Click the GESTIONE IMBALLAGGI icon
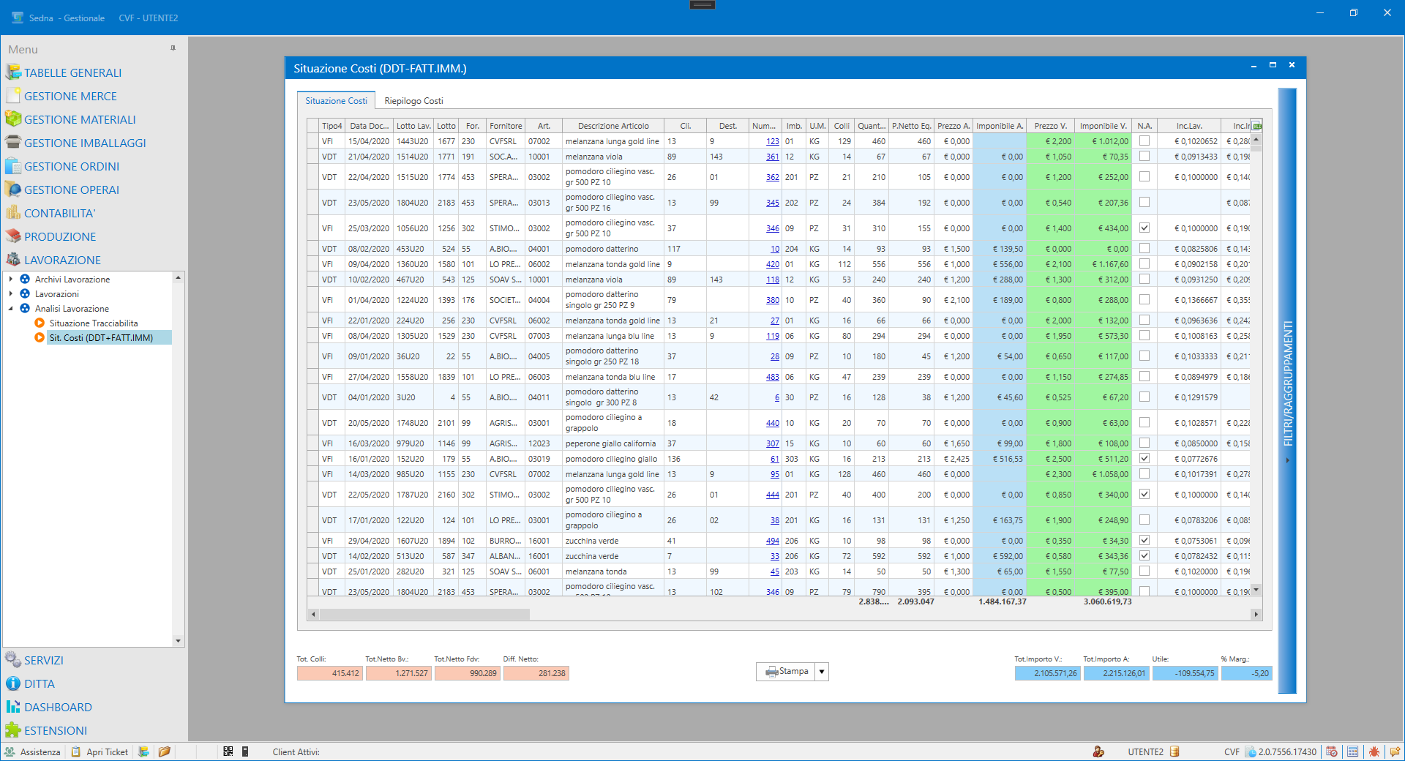 (x=13, y=142)
